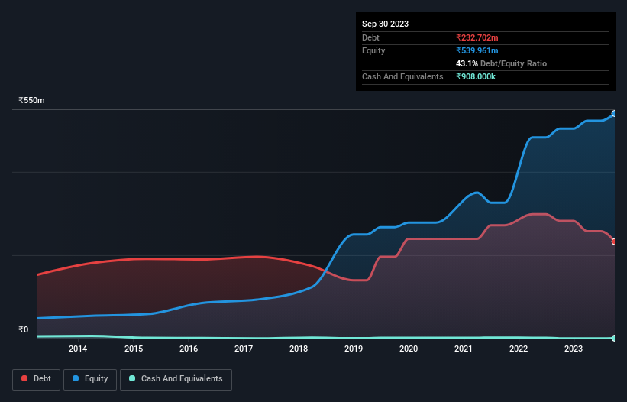Screen dimensions: 627x402
Task: Click the ₹908.000k cash value
Action: 476,76
